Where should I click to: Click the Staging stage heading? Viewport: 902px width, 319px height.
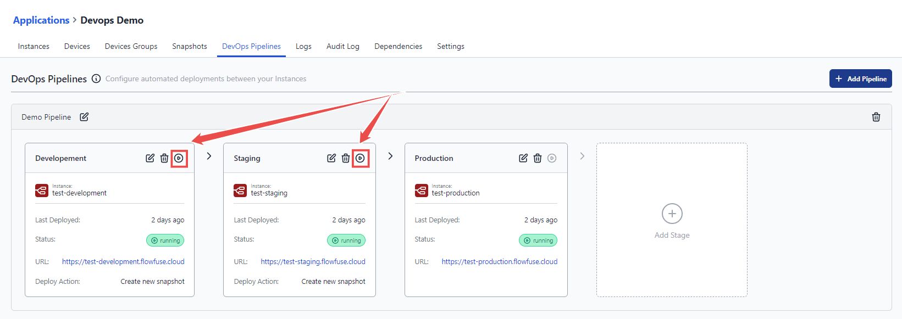pos(247,158)
